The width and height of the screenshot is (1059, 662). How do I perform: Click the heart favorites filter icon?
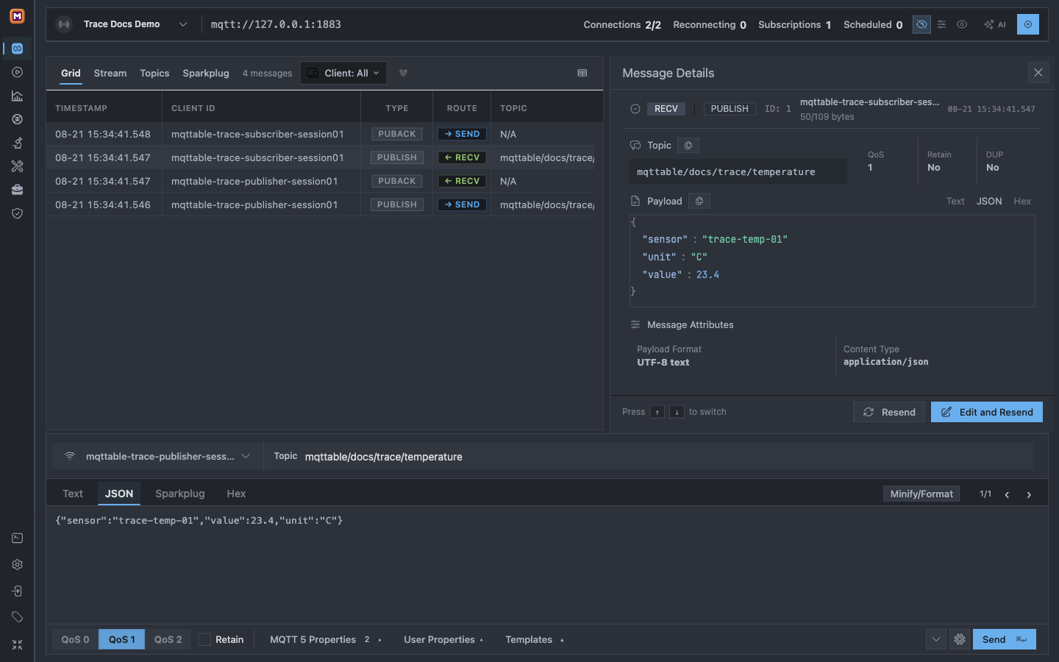(x=403, y=73)
